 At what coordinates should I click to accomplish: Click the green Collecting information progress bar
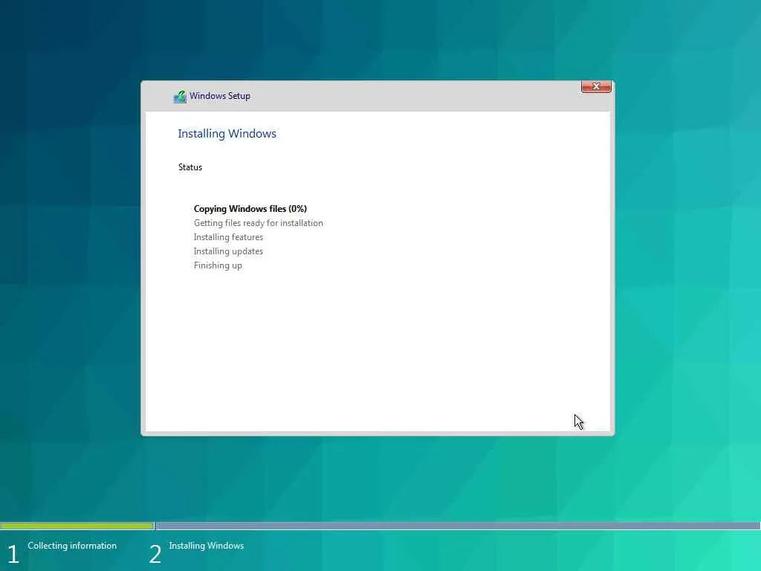point(77,526)
